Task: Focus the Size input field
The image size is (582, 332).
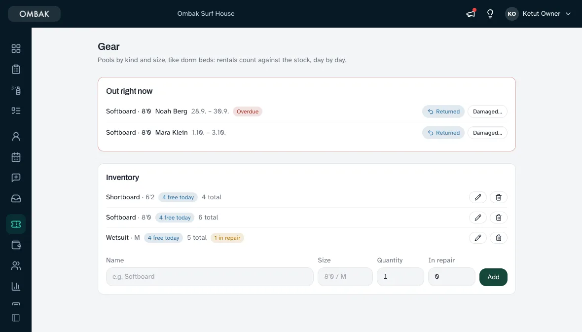Action: point(345,277)
